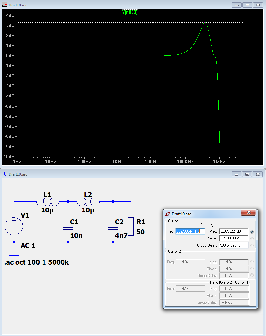
Task: Close the schematic window
Action: pyautogui.click(x=258, y=174)
